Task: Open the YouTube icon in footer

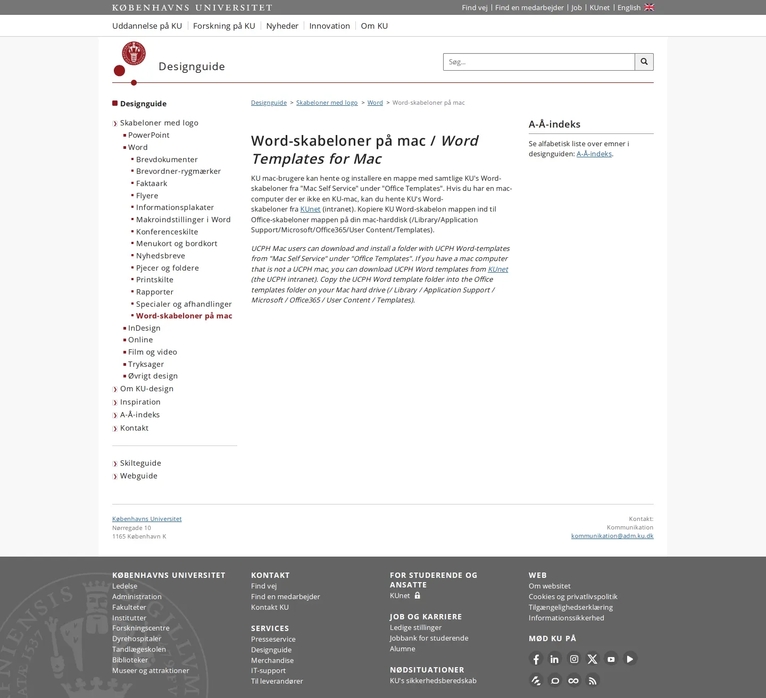Action: pos(611,659)
